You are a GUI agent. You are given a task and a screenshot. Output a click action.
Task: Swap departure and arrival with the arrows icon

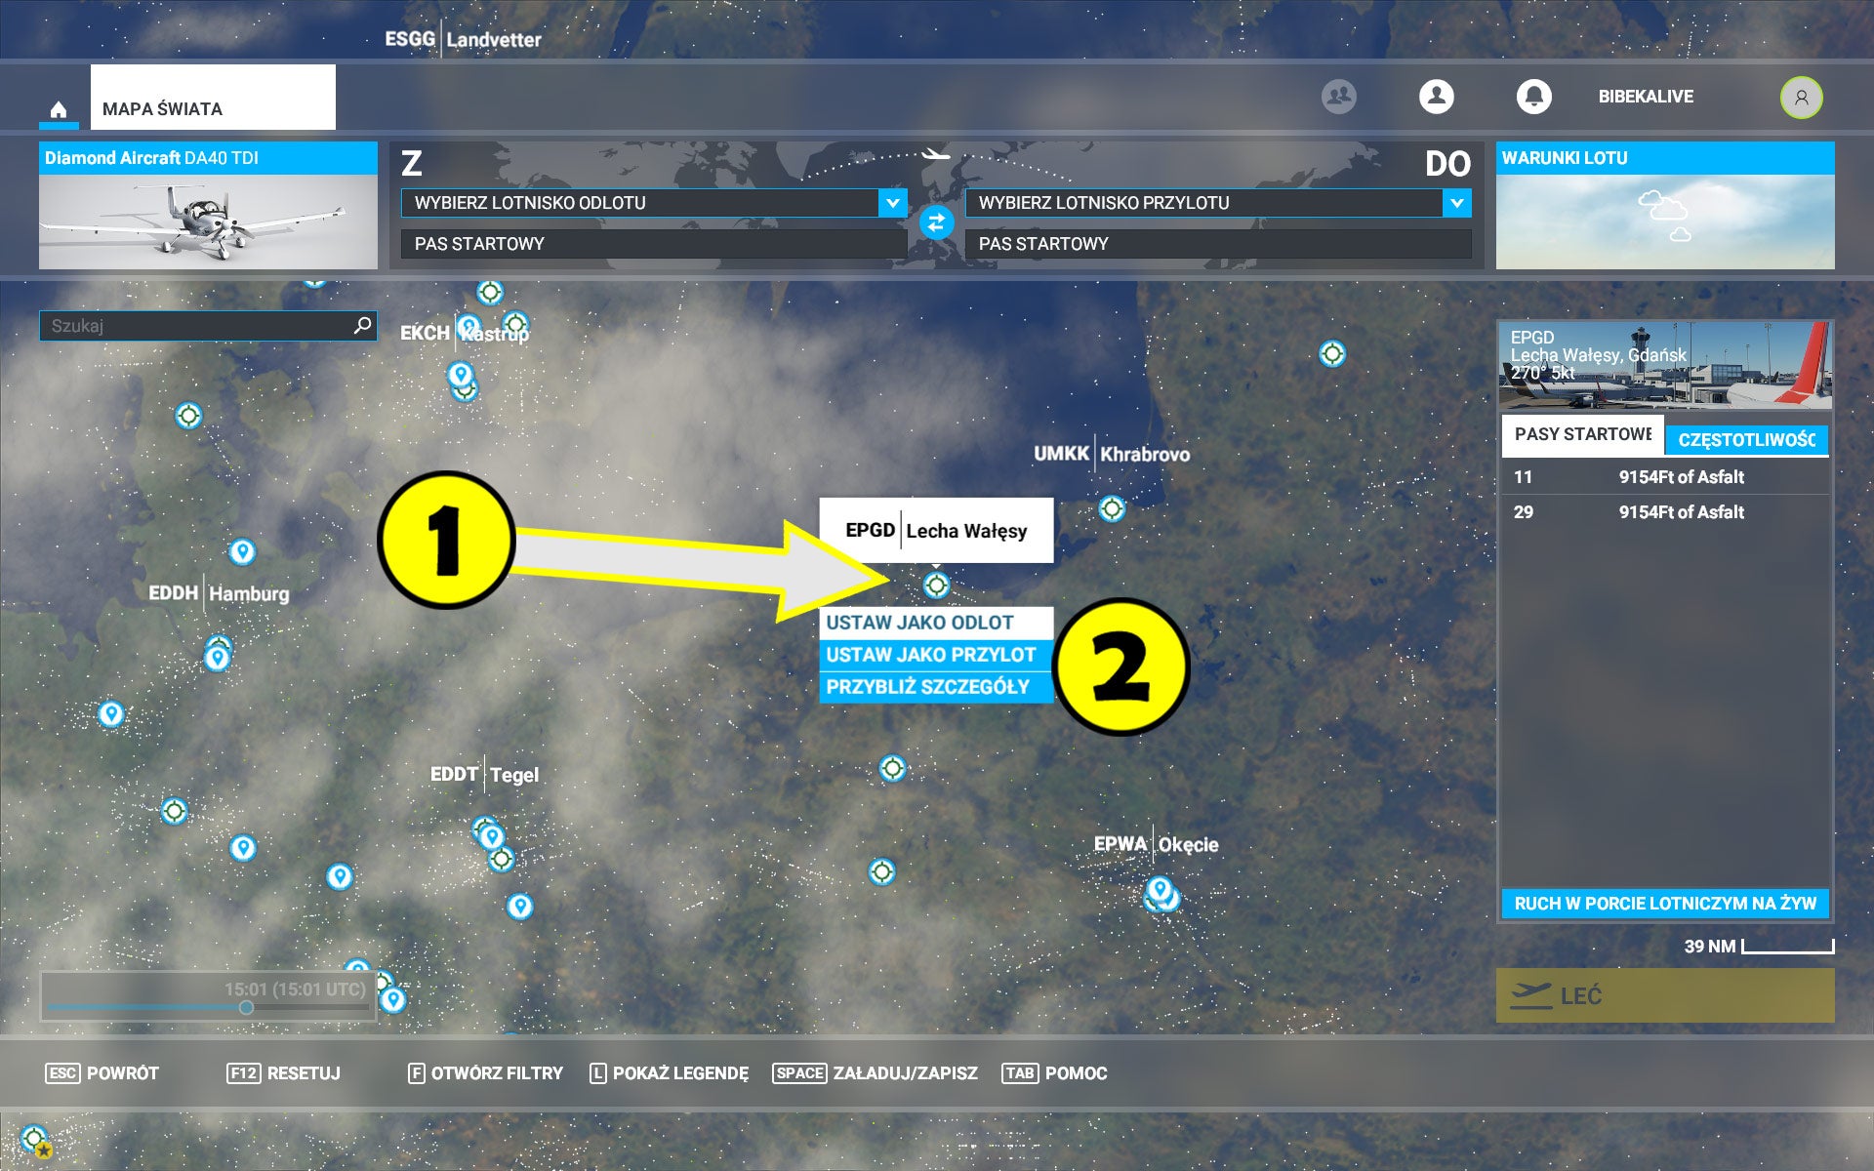point(935,224)
